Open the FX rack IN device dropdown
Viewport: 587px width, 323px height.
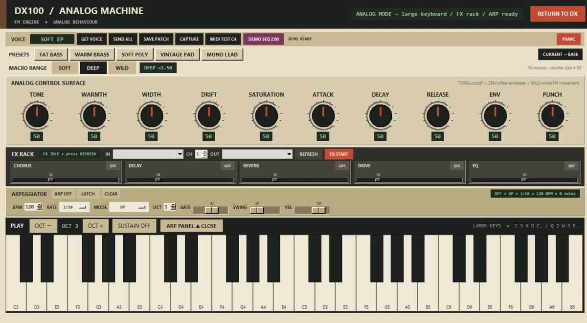tap(148, 154)
